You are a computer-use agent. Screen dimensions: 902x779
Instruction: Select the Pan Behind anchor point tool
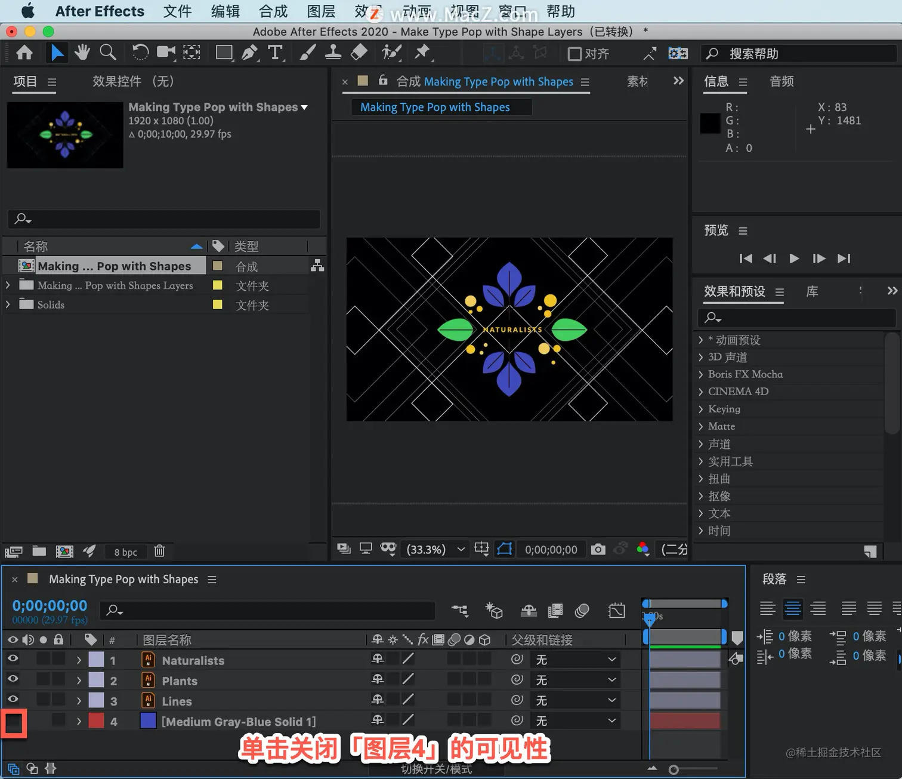pos(191,53)
